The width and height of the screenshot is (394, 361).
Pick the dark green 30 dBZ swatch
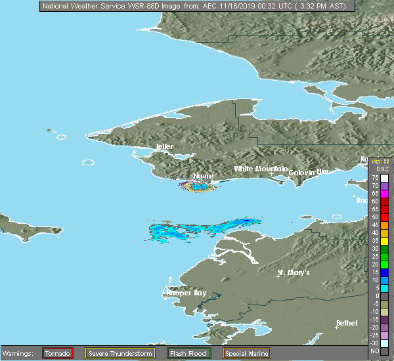[384, 249]
